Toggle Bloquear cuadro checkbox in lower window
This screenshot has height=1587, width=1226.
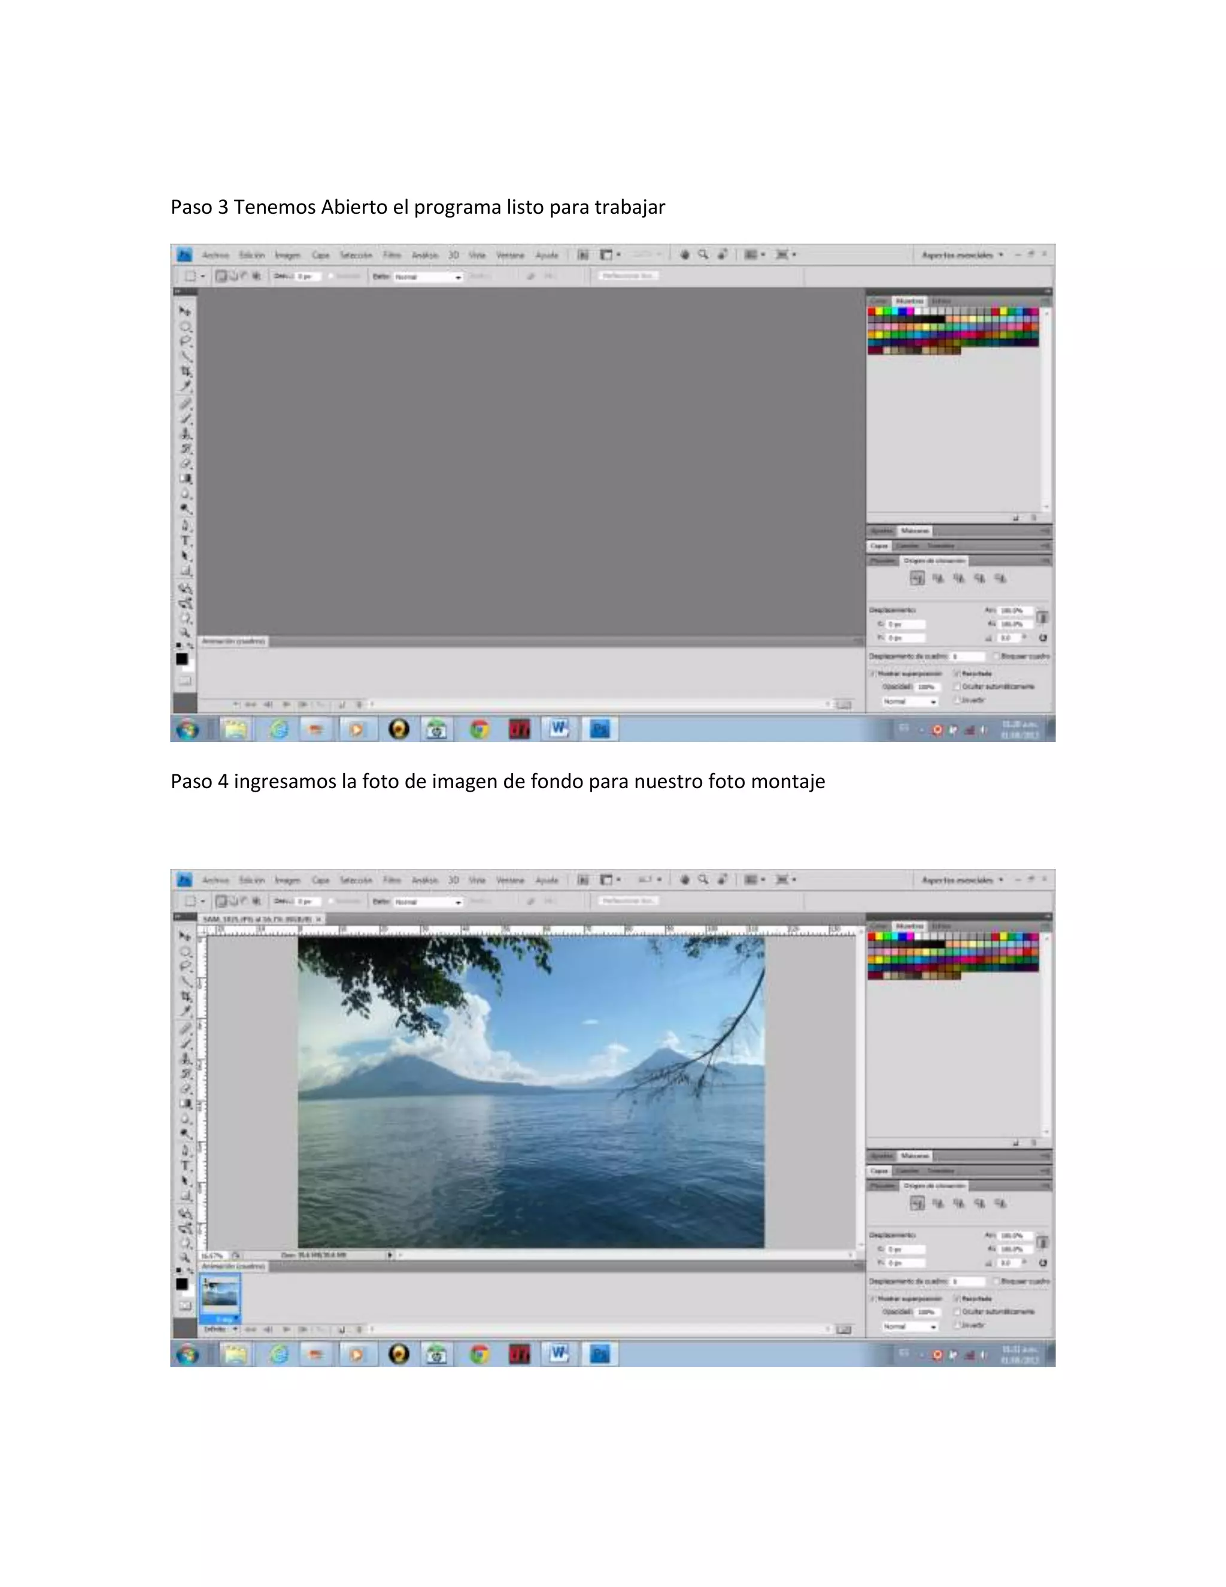pyautogui.click(x=997, y=1281)
